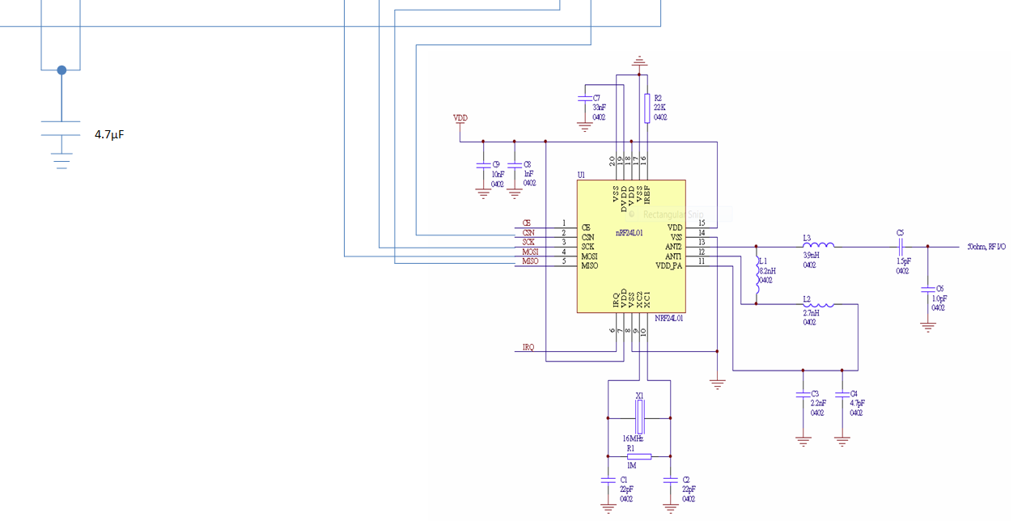Click the junction dot above the 4.7µF capacitor

(61, 70)
